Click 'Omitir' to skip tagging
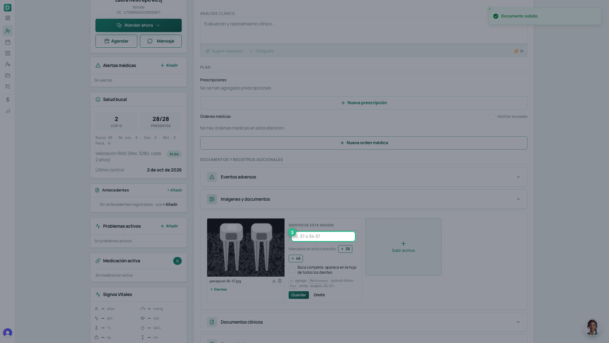609x343 pixels. point(319,295)
